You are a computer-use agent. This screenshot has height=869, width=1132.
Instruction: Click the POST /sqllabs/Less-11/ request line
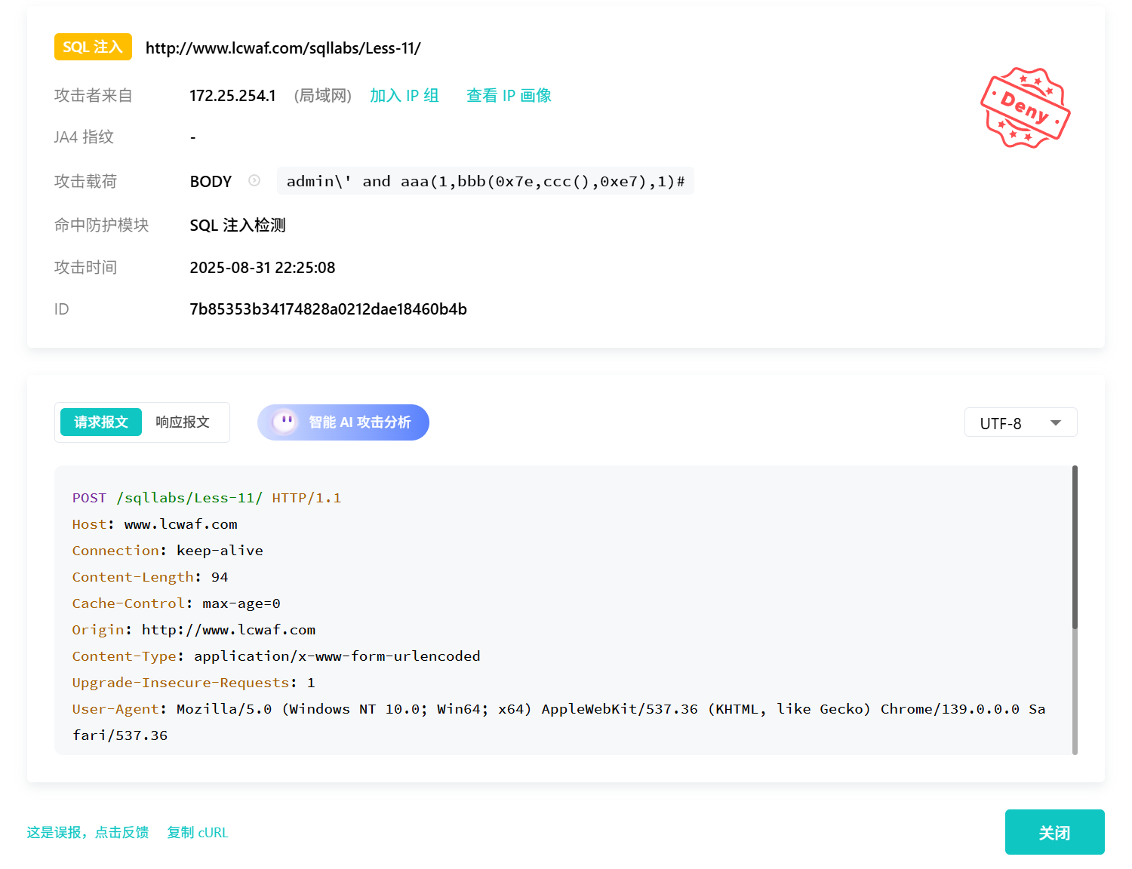click(207, 498)
